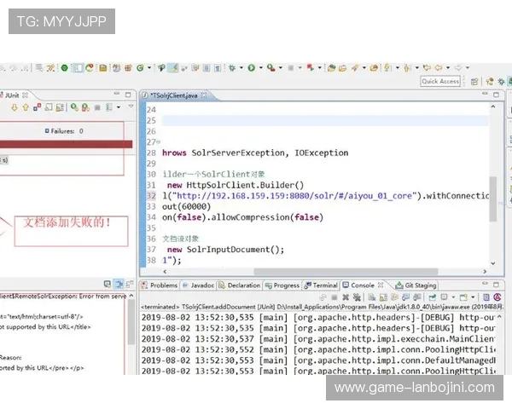Screen dimensions: 512x409
Task: Click the editor vertical scrollbar
Action: [492, 196]
